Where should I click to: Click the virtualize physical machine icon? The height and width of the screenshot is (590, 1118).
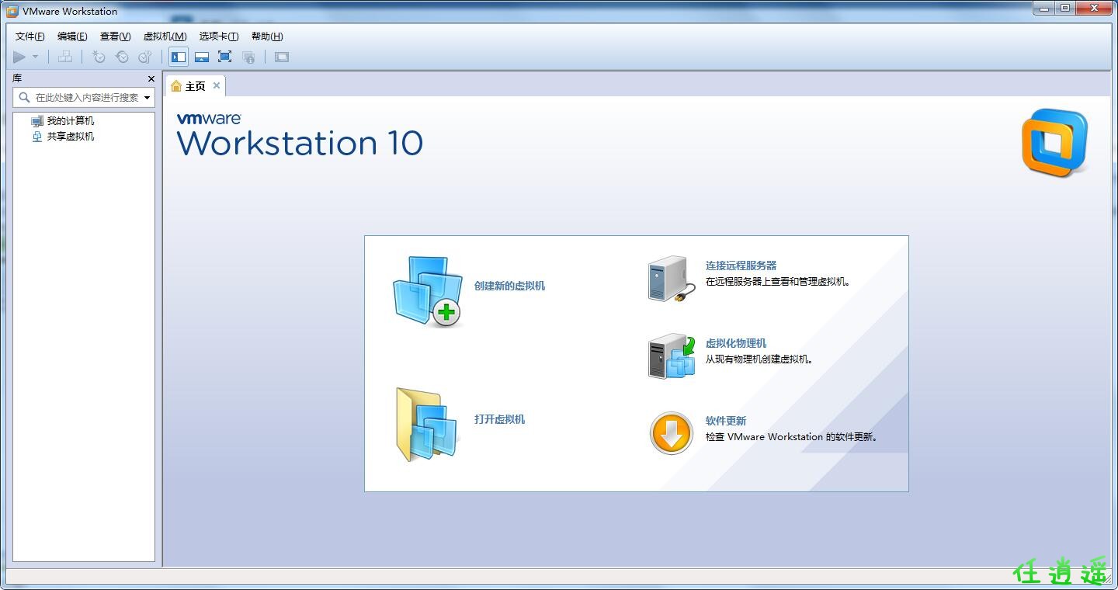pos(672,356)
